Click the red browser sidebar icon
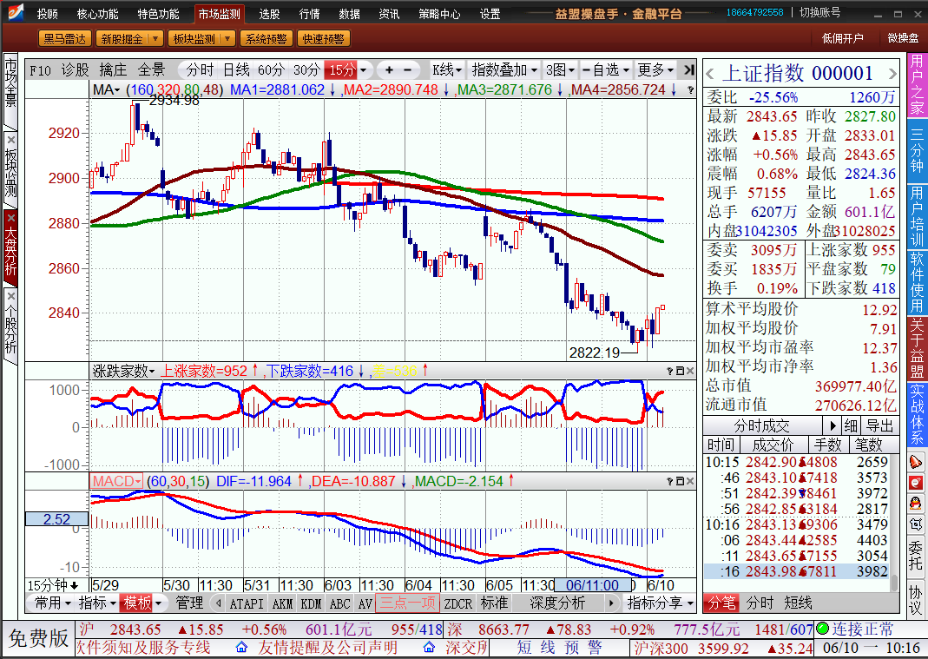Viewport: 928px width, 659px height. coord(916,483)
